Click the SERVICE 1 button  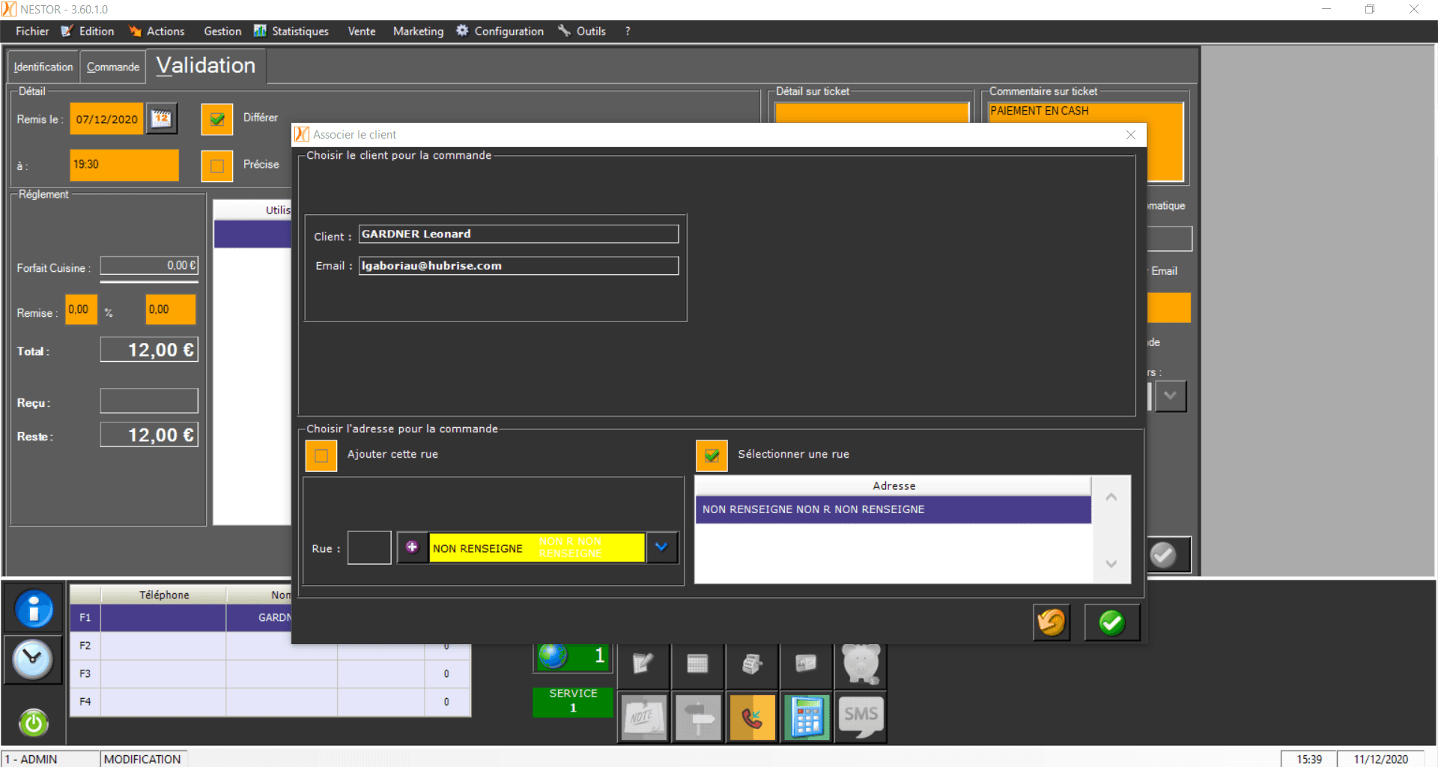(x=572, y=702)
